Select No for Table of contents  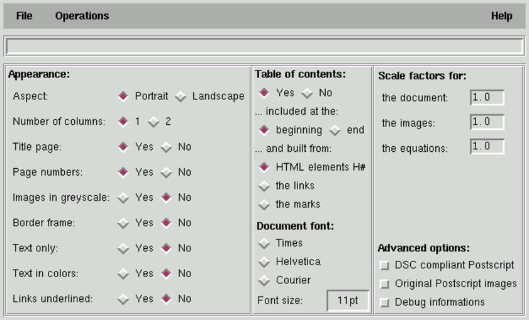(x=307, y=93)
